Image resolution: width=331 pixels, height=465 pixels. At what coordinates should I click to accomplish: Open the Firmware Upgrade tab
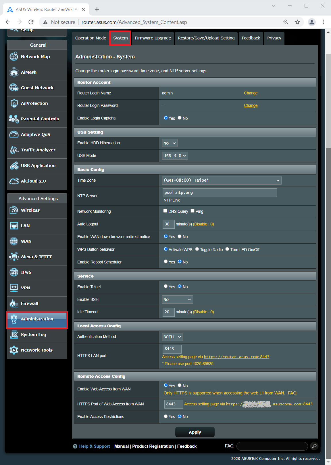pyautogui.click(x=153, y=38)
